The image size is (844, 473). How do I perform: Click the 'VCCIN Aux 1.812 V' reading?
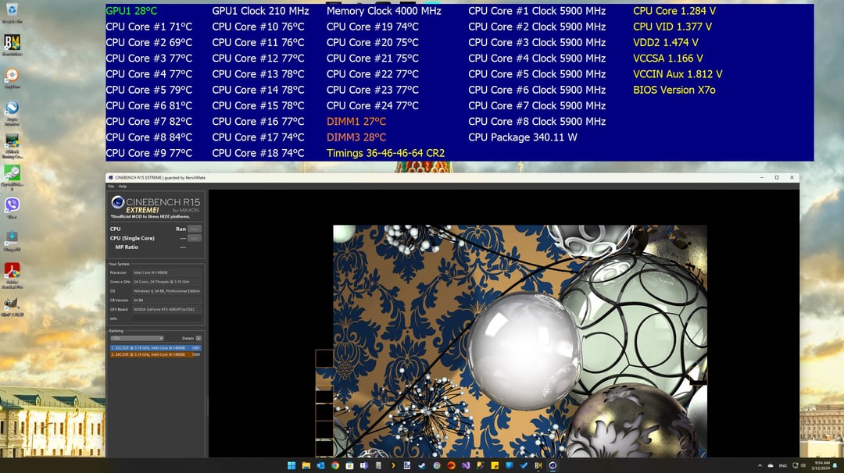[678, 74]
